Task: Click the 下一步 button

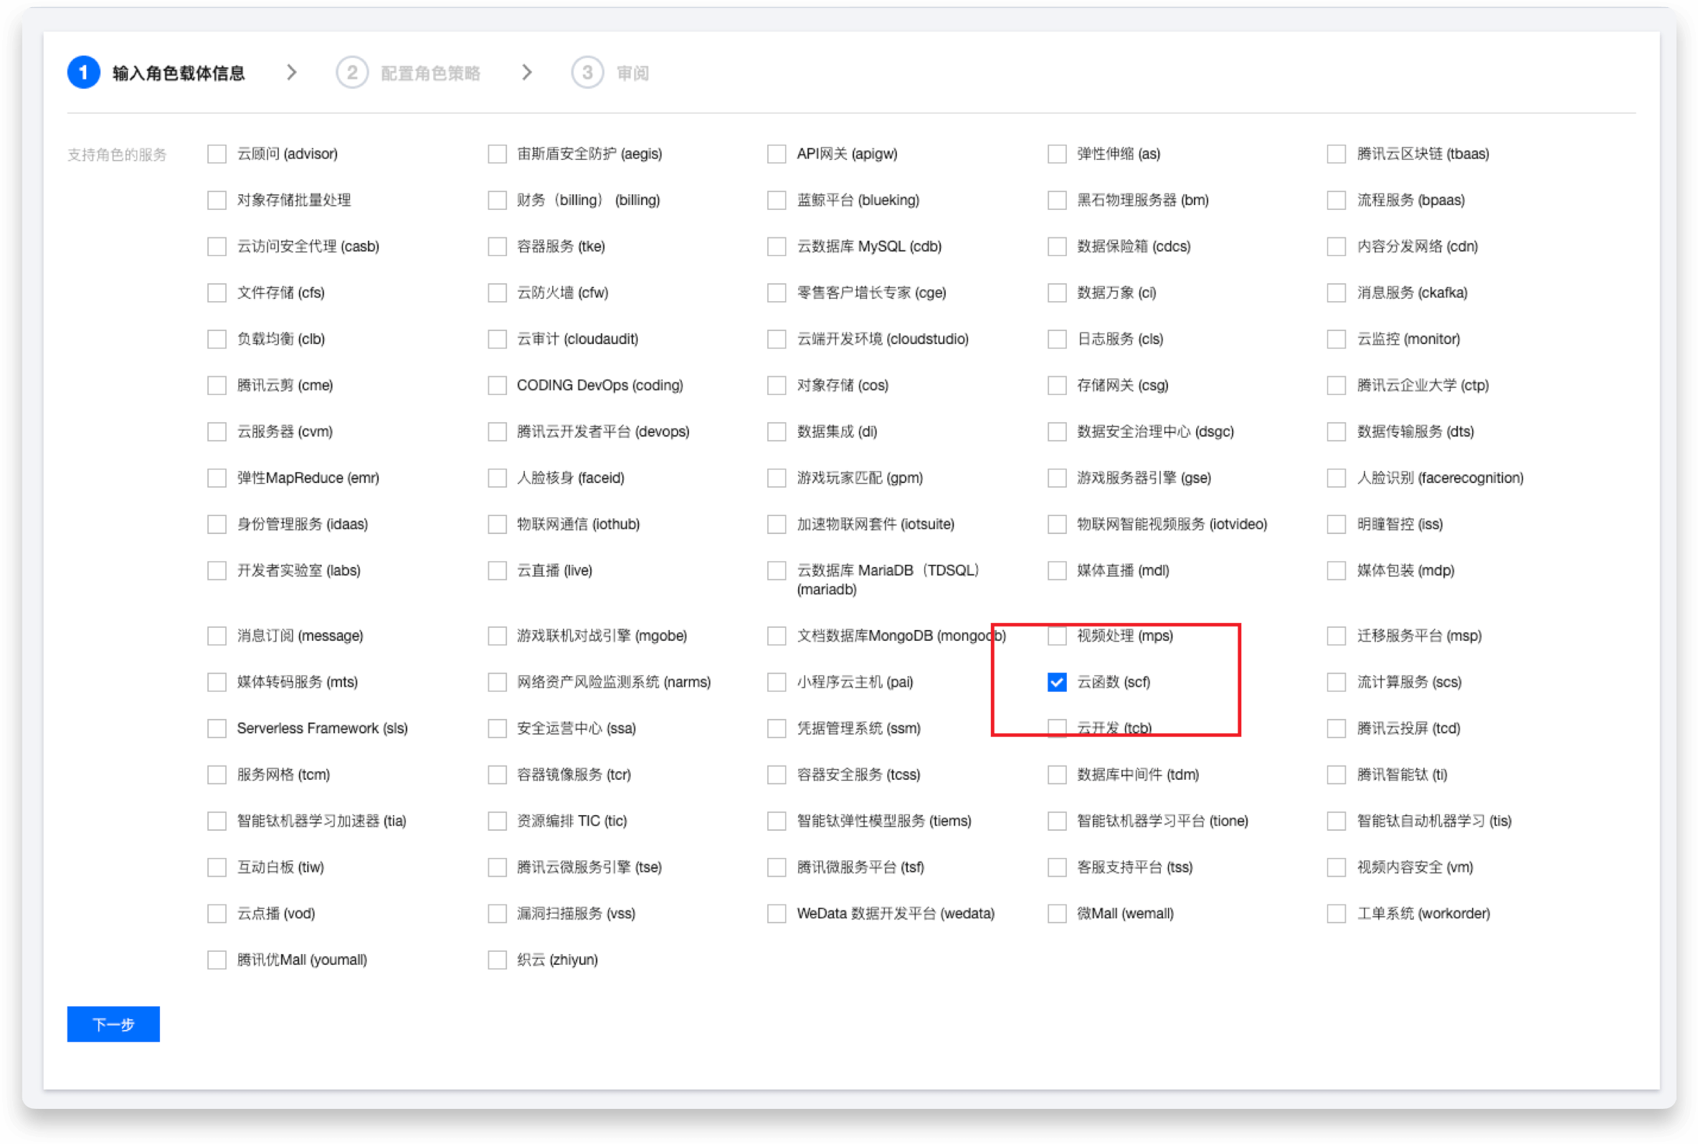Action: (113, 1024)
